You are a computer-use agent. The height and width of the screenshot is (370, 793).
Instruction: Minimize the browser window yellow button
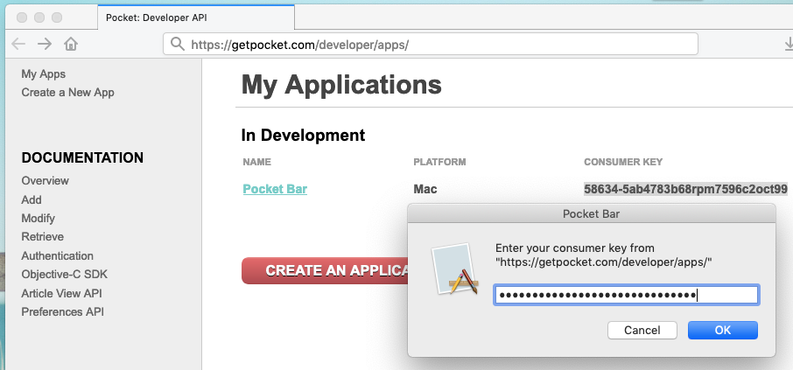[x=39, y=17]
